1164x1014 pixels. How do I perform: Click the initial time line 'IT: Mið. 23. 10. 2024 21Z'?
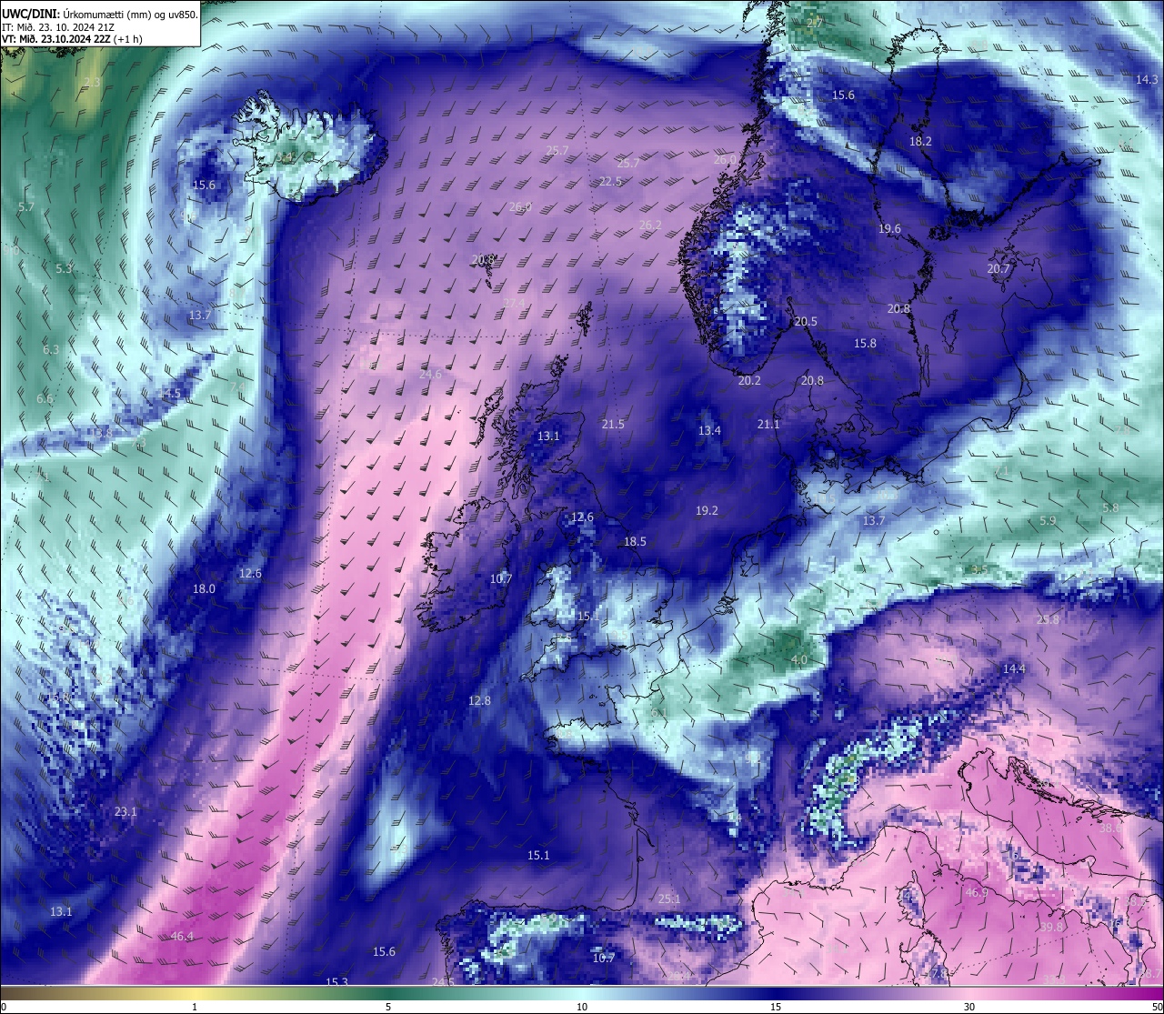(x=58, y=27)
